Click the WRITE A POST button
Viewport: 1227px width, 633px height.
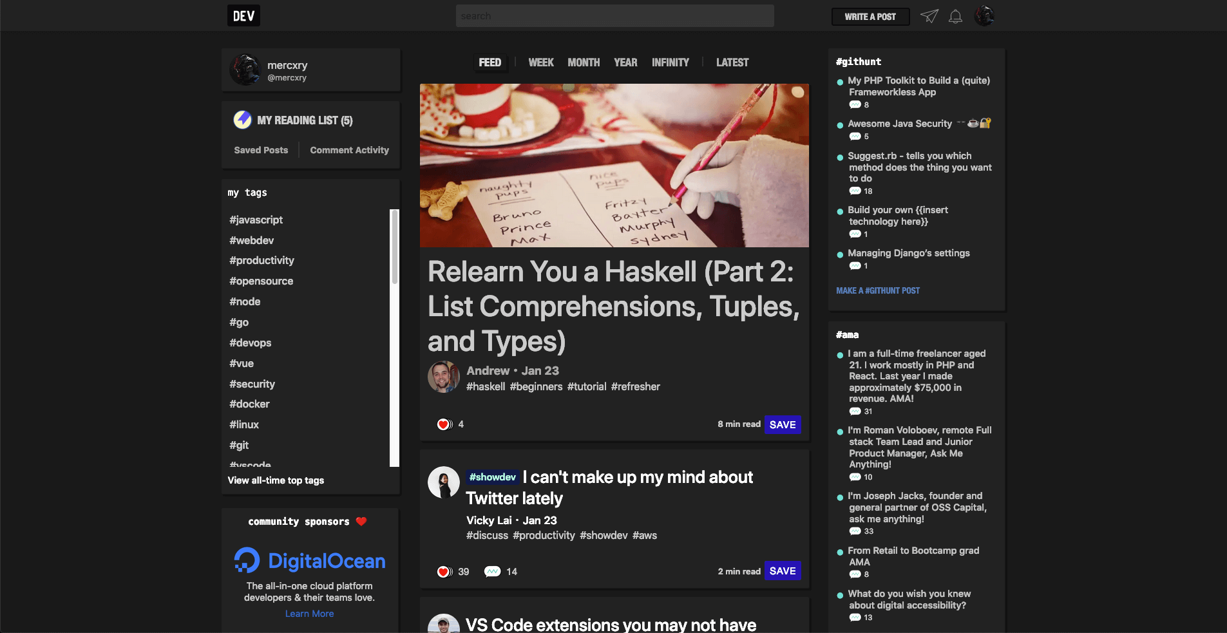point(870,17)
